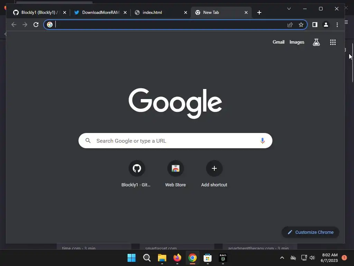Viewport: 354px width, 266px height.
Task: Open the RAM app in taskbar
Action: coord(223,258)
